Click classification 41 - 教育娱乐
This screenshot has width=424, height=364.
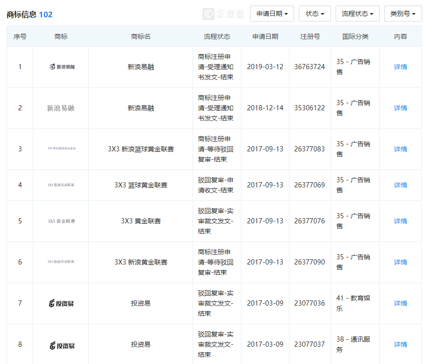(x=353, y=303)
